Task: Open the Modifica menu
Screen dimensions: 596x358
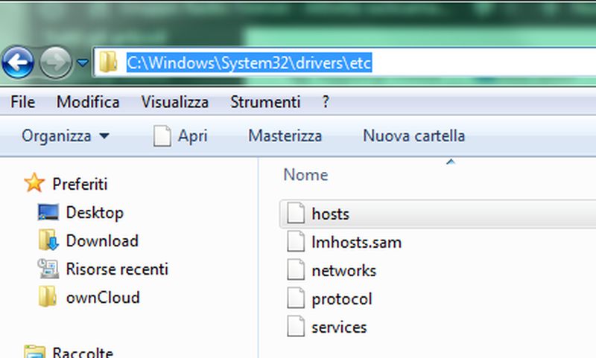Action: (x=88, y=102)
